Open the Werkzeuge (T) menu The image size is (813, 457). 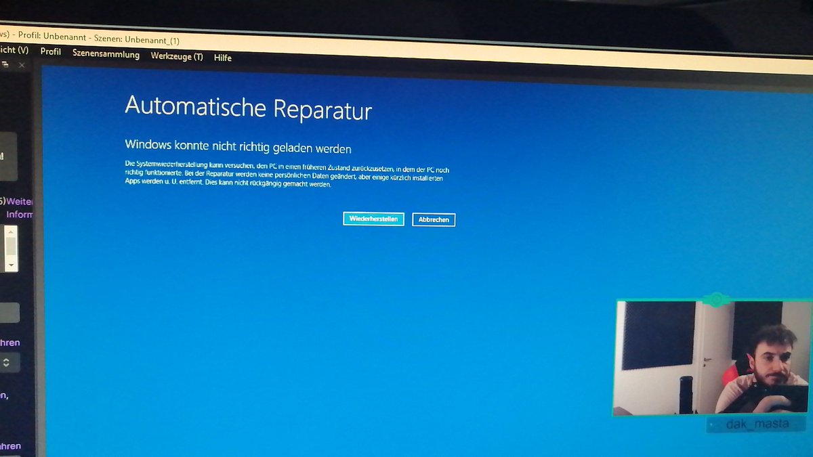(177, 56)
